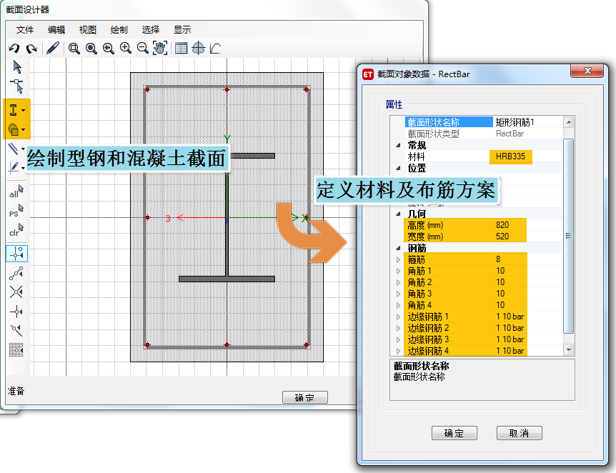This screenshot has width=616, height=473.
Task: Click the 'clr' clear selection icon
Action: 16,231
